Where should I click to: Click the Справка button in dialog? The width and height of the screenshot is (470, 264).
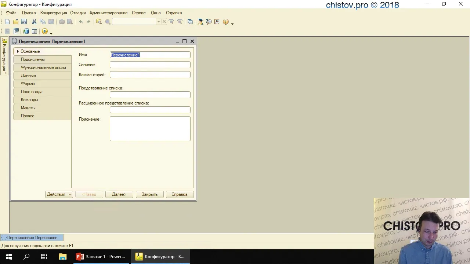pos(180,194)
